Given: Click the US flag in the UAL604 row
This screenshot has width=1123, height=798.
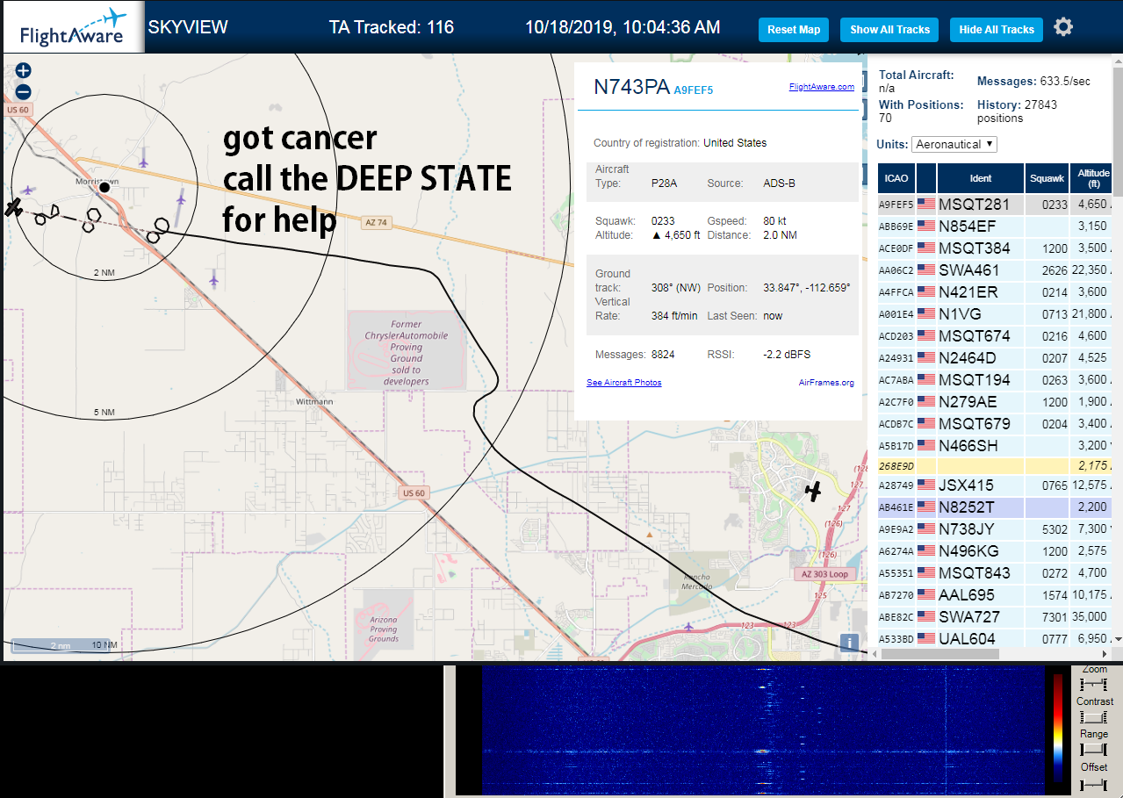Looking at the screenshot, I should point(926,638).
